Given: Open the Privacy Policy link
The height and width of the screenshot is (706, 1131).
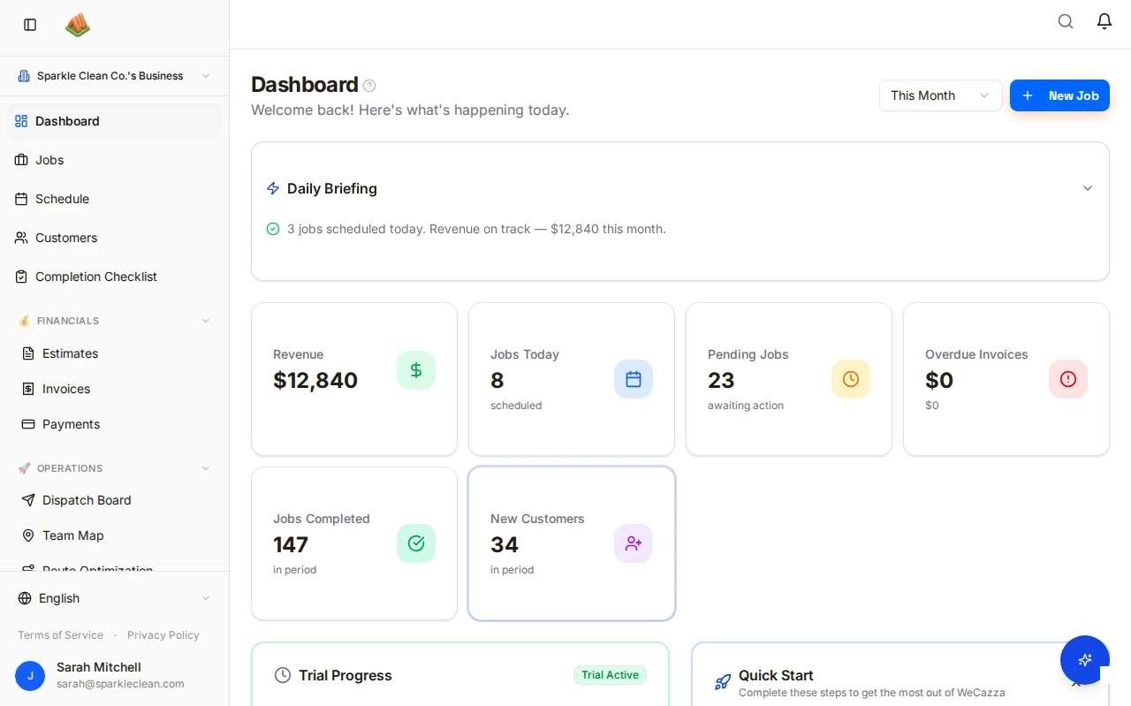Looking at the screenshot, I should click(163, 634).
